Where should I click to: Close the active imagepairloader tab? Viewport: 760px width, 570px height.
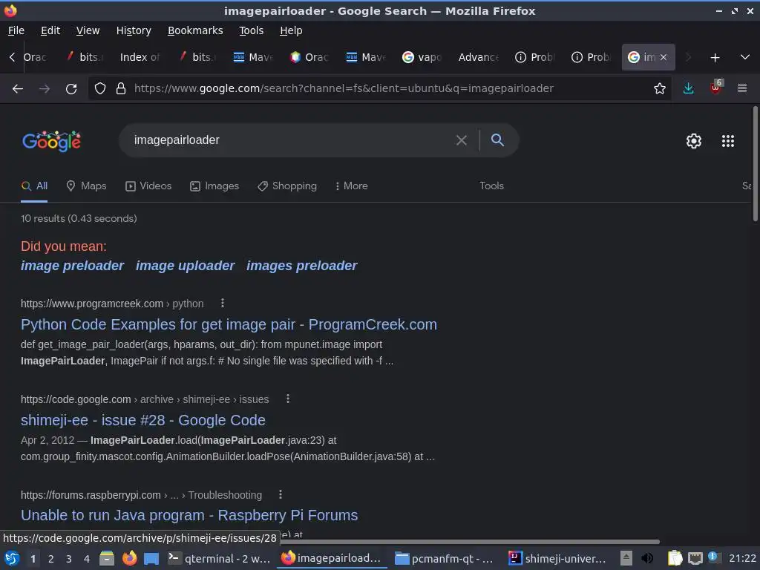664,57
